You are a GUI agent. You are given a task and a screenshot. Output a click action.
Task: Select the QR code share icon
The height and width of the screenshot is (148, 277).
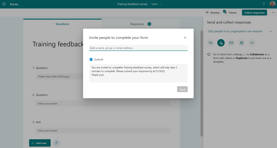[241, 43]
